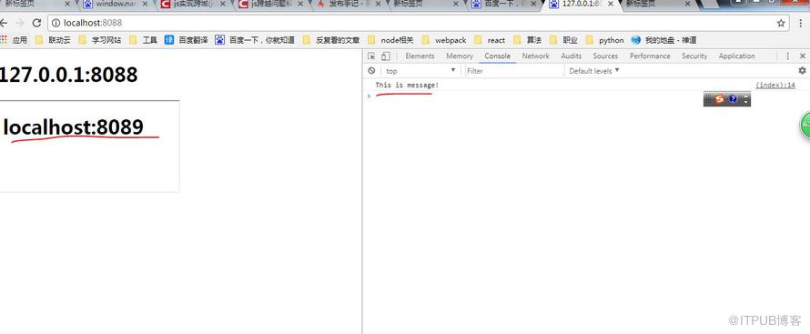Select the element inspector tool in DevTools

[x=371, y=56]
